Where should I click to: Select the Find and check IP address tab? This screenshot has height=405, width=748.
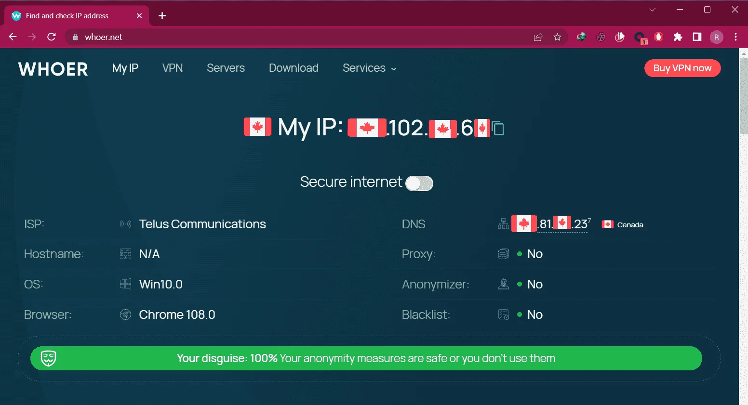click(x=76, y=16)
